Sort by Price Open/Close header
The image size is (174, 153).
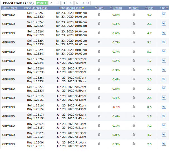(x=36, y=8)
